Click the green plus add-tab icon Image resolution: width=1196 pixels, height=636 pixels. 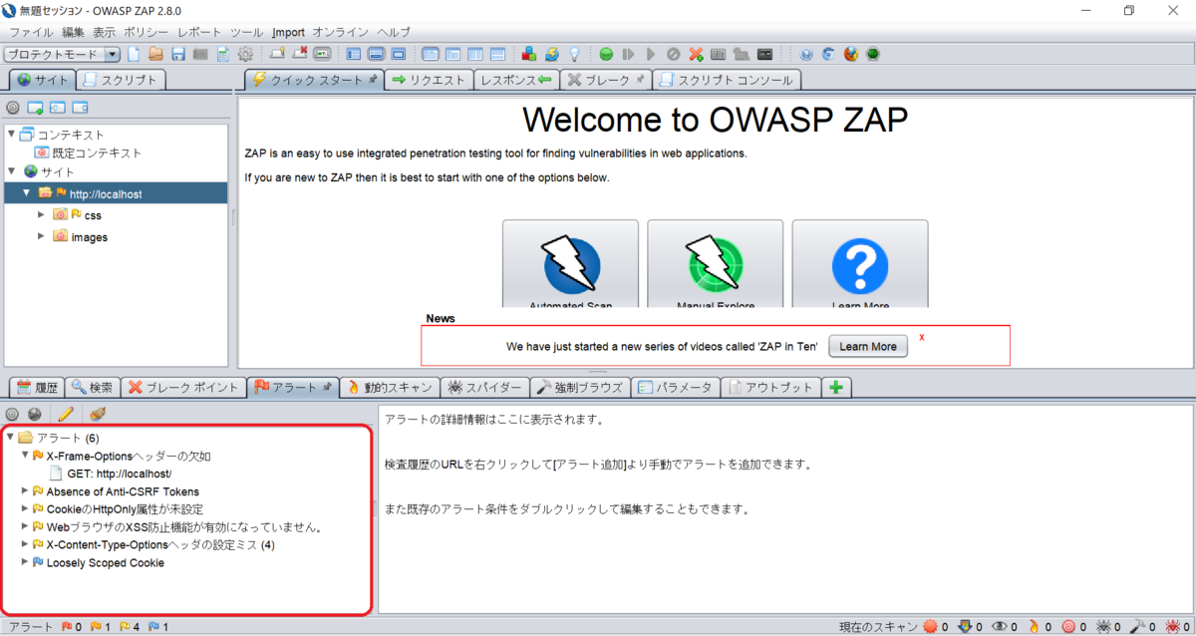pyautogui.click(x=835, y=387)
